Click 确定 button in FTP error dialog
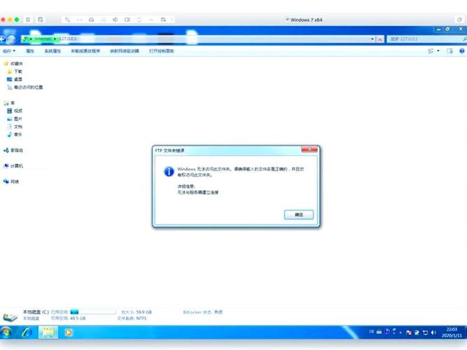This screenshot has height=350, width=467. [x=299, y=215]
